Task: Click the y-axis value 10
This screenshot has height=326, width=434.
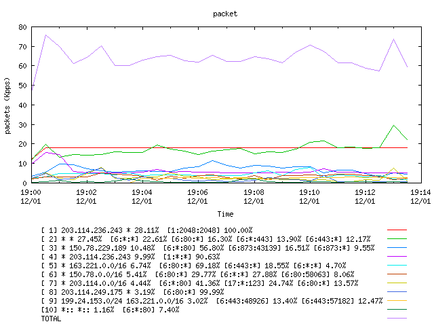Action: 22,164
